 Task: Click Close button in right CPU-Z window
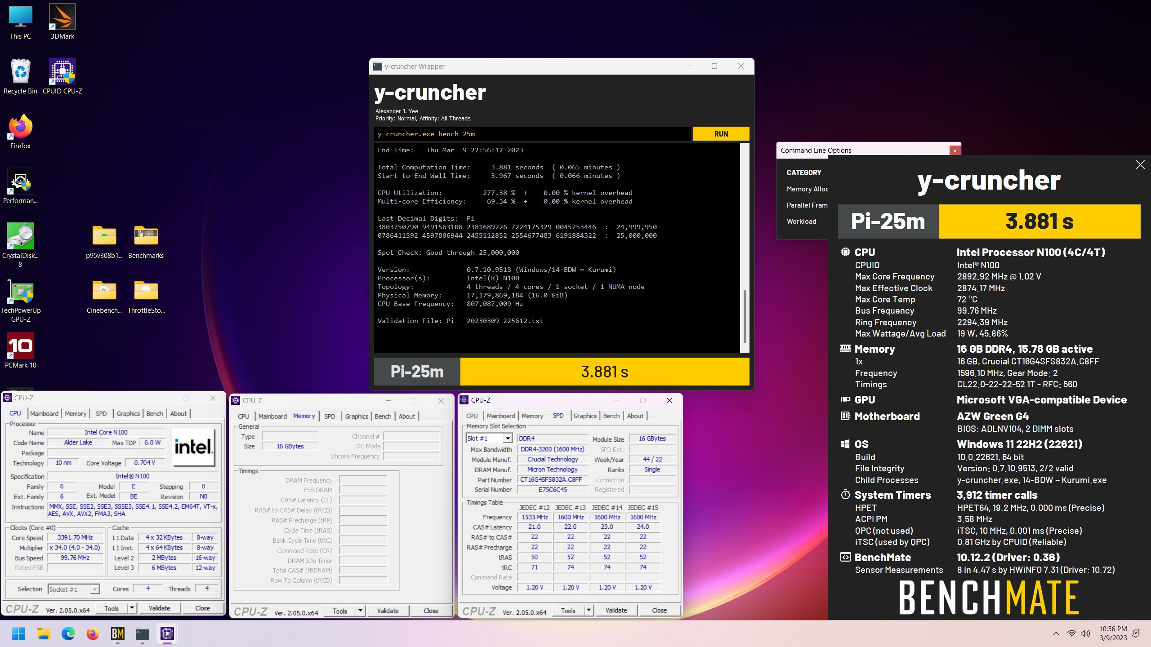[x=659, y=610]
